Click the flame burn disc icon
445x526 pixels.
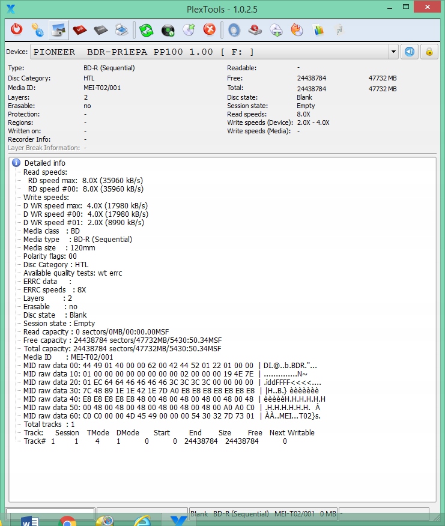click(297, 30)
